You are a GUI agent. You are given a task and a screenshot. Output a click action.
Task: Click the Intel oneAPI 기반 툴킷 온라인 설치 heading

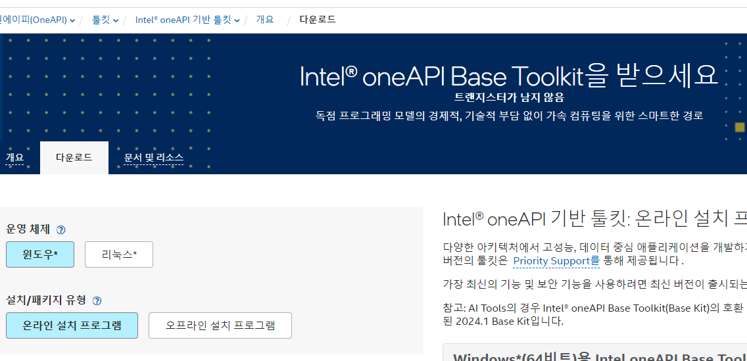(x=594, y=220)
